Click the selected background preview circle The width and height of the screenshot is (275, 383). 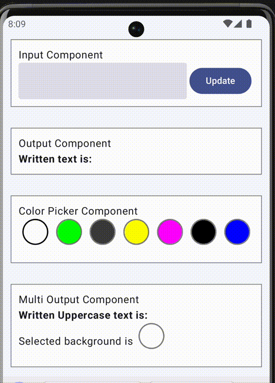(x=151, y=336)
